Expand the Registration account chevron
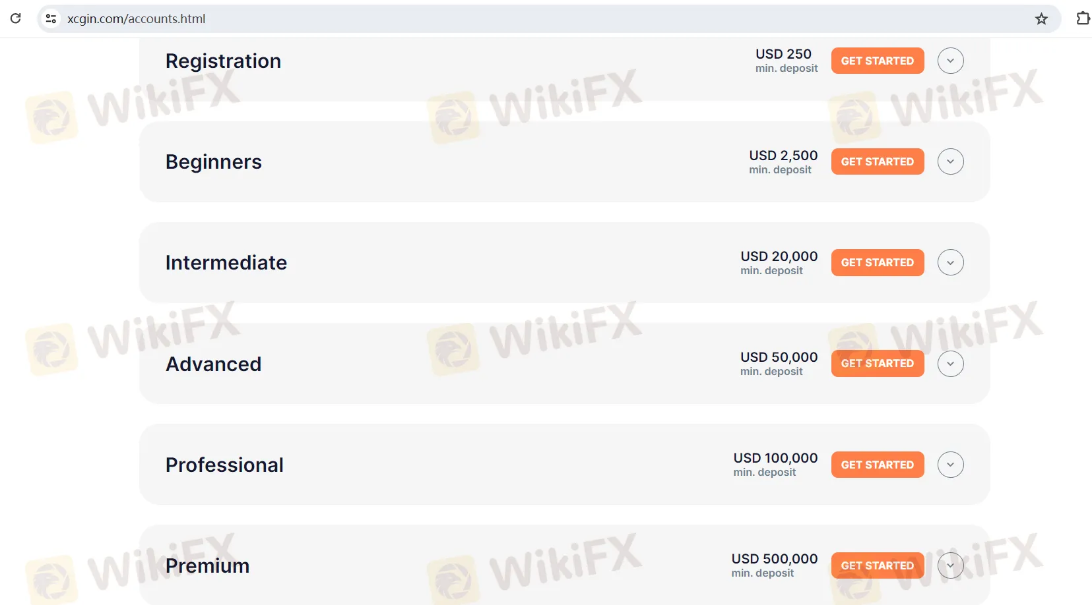The image size is (1092, 605). pyautogui.click(x=950, y=61)
